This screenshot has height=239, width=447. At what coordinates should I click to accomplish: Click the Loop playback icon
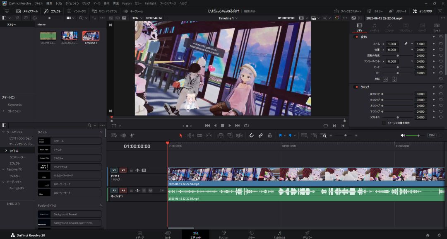pyautogui.click(x=247, y=126)
